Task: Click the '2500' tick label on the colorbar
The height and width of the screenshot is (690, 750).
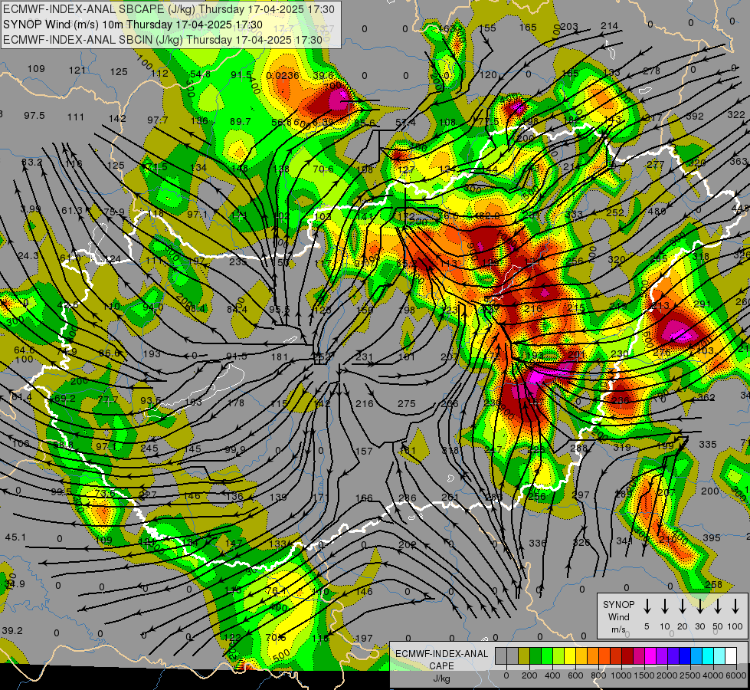Action: 689,675
